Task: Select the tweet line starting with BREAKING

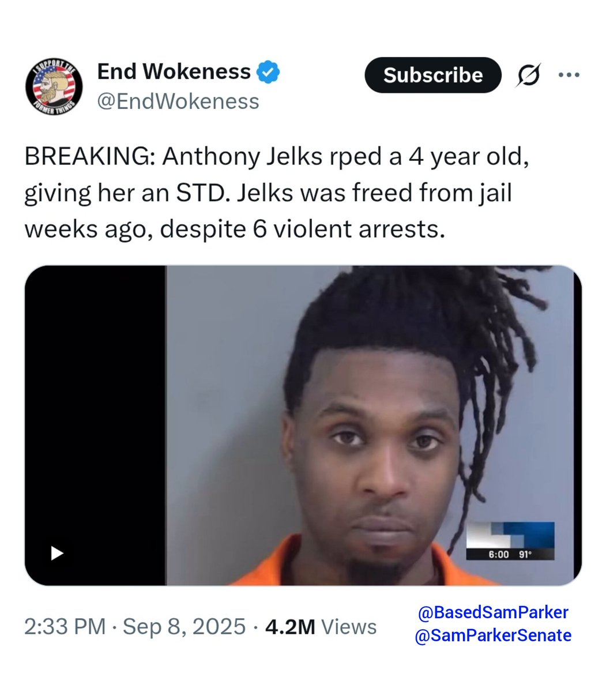Action: click(x=277, y=158)
